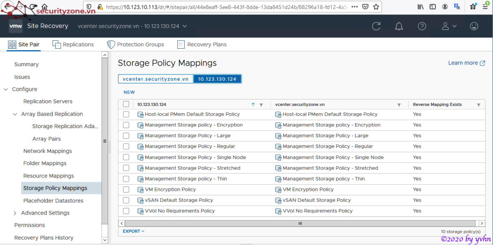Filter the Reverse Mapping Exists column
493x245 pixels.
(x=478, y=105)
